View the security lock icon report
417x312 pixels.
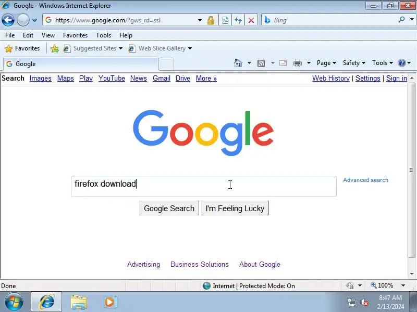click(x=211, y=20)
